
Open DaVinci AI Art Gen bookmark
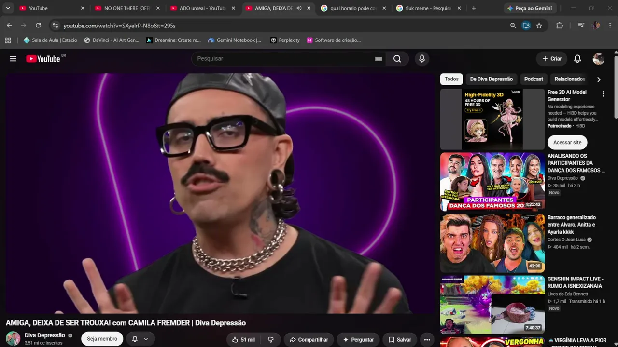click(112, 40)
